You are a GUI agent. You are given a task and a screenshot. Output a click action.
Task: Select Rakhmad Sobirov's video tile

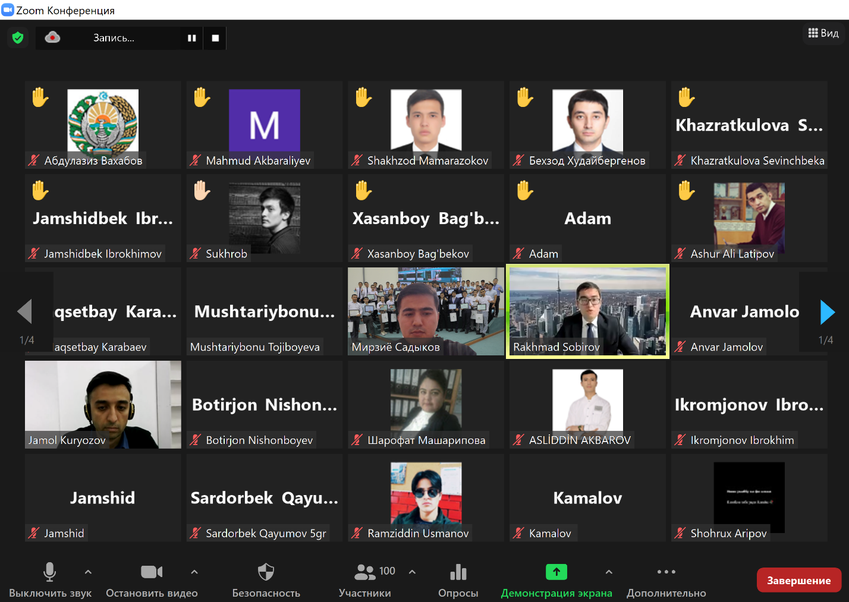click(587, 311)
